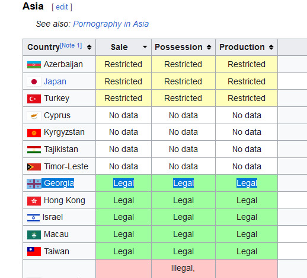
Task: Open the Pornography in Asia link
Action: (111, 24)
